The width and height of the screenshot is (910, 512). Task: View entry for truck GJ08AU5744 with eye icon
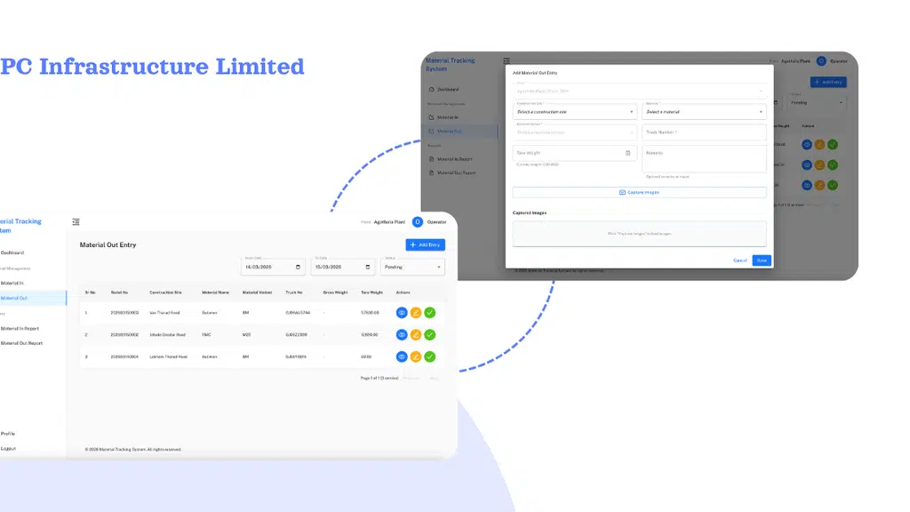point(402,313)
